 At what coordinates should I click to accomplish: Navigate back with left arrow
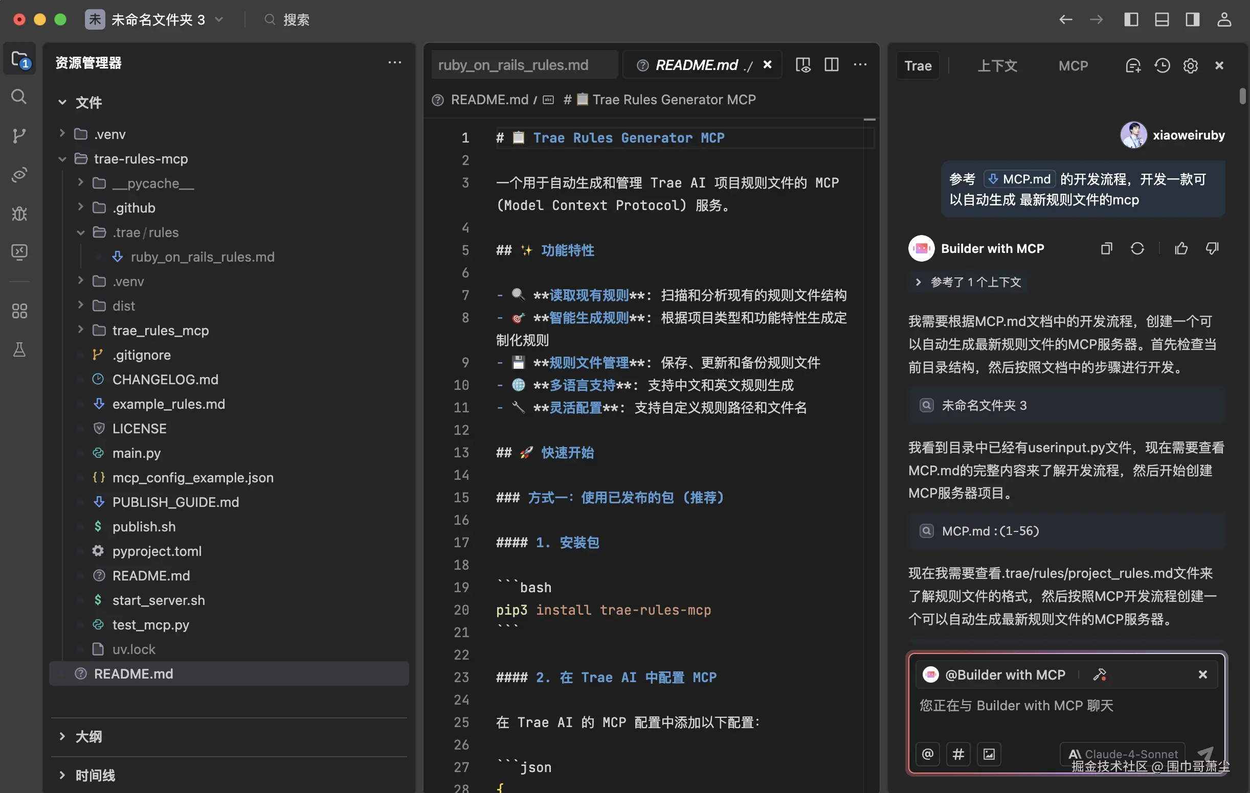click(x=1065, y=20)
